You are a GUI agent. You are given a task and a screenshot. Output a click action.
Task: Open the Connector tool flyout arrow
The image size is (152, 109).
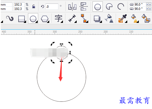[x=87, y=22]
